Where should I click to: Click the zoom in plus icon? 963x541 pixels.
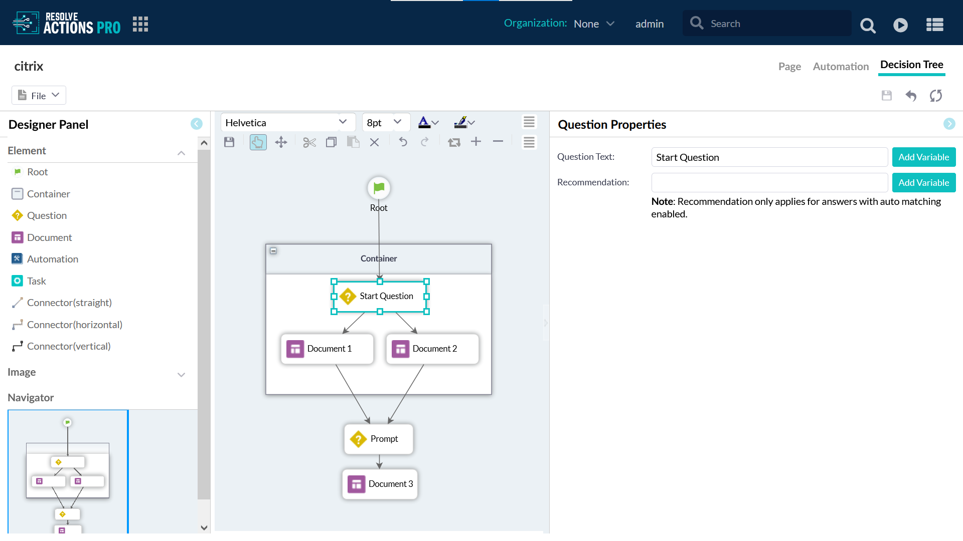[476, 142]
